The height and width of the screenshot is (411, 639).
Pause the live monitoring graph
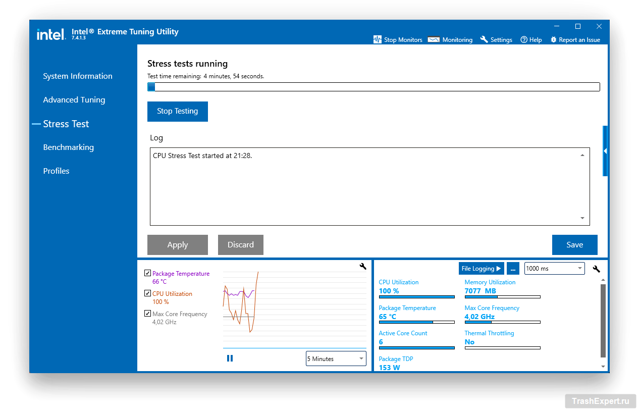coord(230,358)
